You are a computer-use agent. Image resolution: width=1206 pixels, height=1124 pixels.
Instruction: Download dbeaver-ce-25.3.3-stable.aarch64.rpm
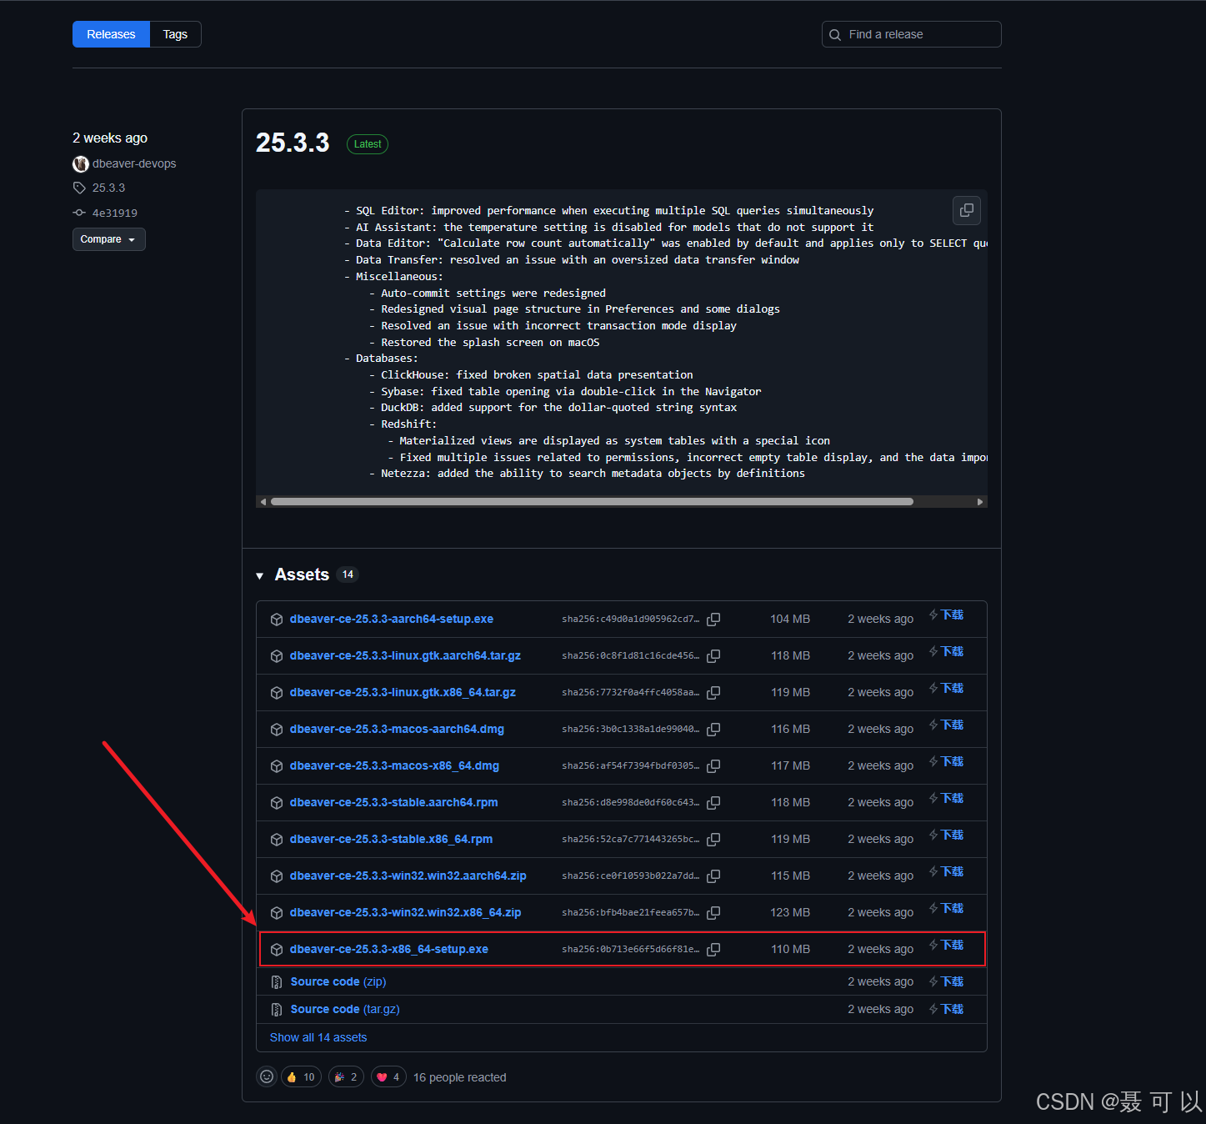pyautogui.click(x=394, y=802)
